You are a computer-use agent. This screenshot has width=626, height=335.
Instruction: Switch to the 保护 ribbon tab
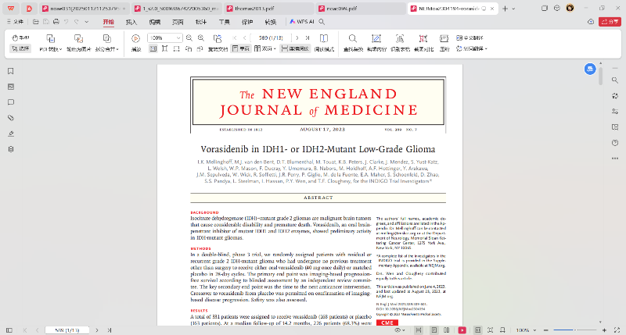[x=247, y=22]
